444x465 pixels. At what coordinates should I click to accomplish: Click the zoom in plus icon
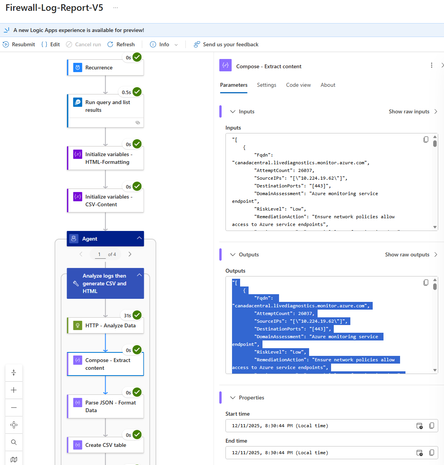pyautogui.click(x=14, y=390)
